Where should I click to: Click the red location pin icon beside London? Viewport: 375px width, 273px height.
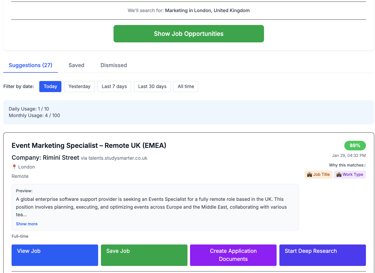coord(14,167)
